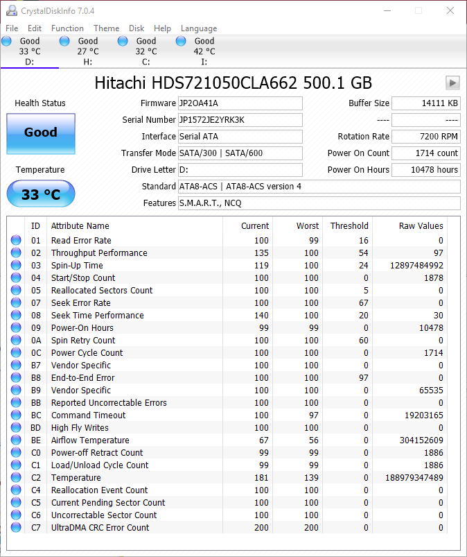Click the Transfer Mode field

[240, 153]
